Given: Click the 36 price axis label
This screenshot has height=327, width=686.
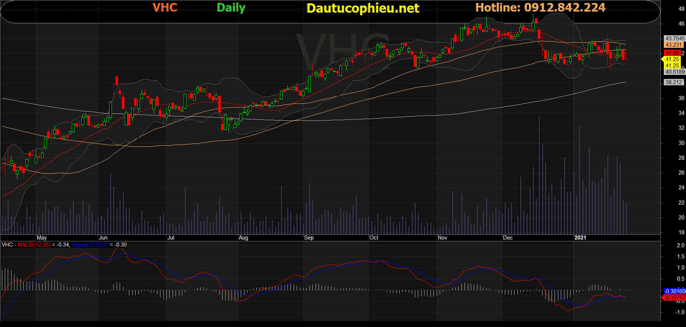Looking at the screenshot, I should (x=681, y=98).
